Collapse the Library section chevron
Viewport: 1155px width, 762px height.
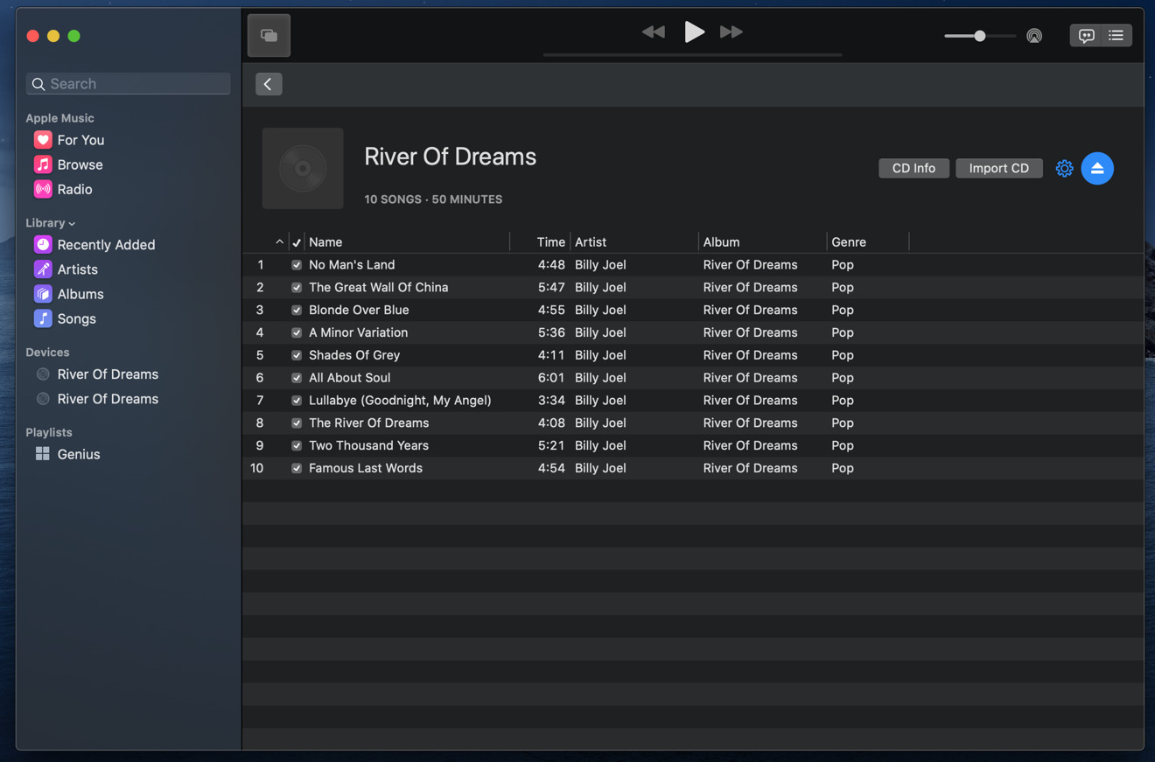pos(72,224)
